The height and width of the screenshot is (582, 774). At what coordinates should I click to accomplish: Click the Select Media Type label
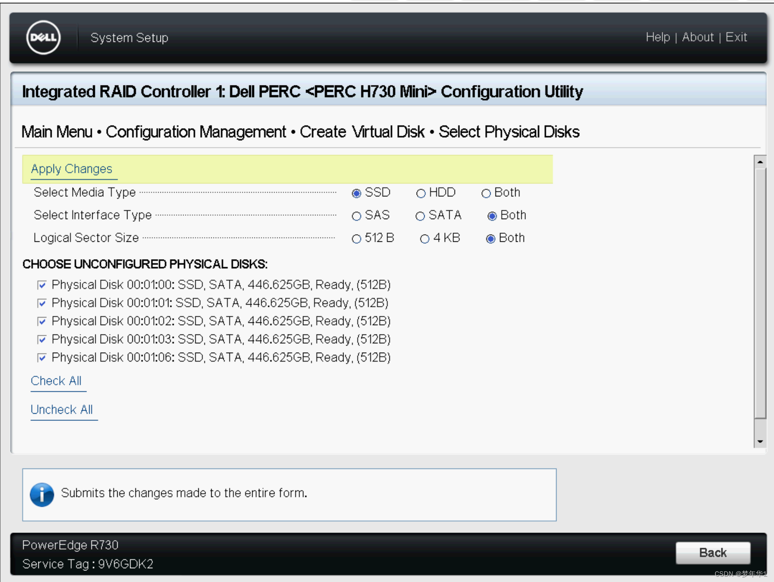point(85,192)
